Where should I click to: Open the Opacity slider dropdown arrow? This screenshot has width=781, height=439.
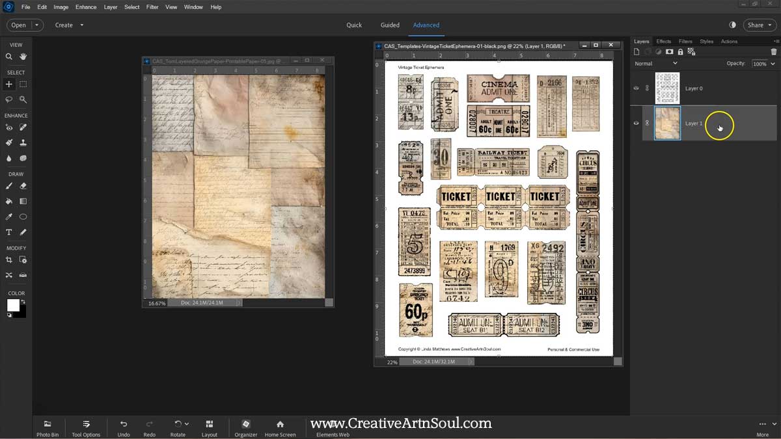(773, 64)
